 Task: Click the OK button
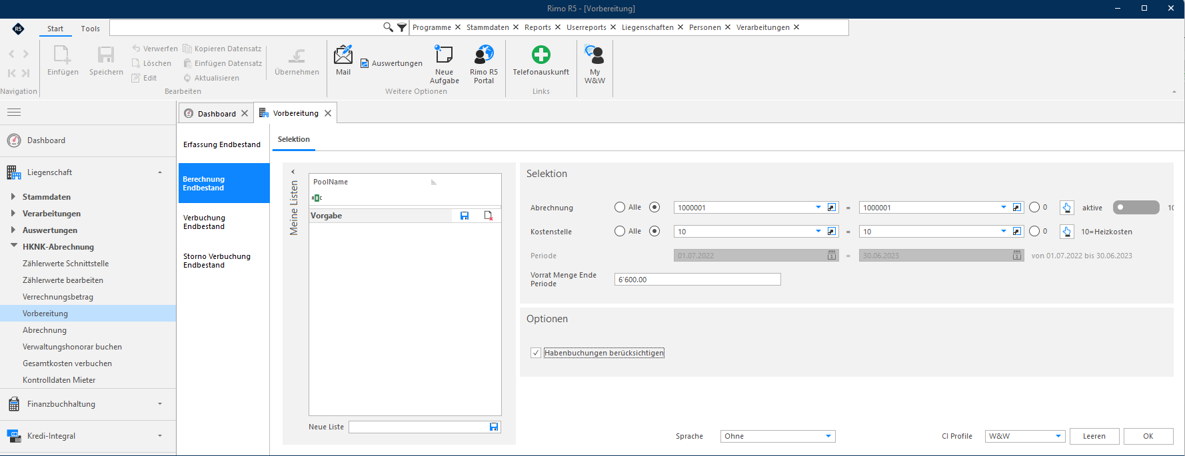(x=1148, y=436)
